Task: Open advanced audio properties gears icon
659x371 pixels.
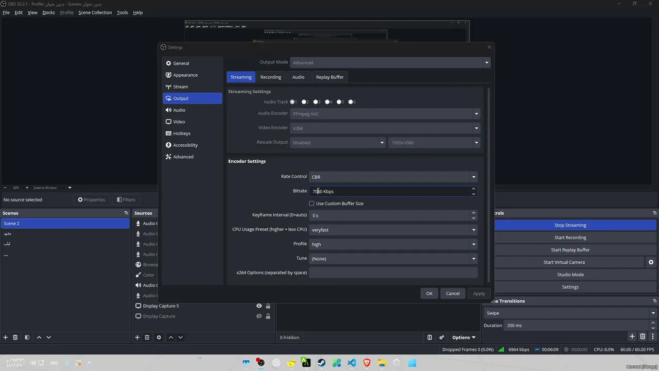Action: coord(442,338)
